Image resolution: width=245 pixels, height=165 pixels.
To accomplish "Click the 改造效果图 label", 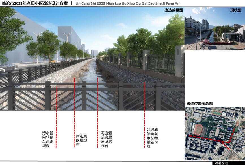I will pos(174,10).
